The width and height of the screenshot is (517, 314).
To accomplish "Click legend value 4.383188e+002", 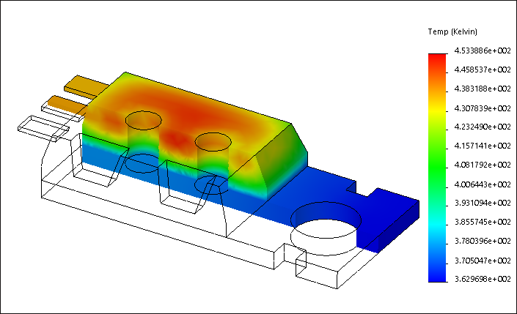I will tap(483, 89).
